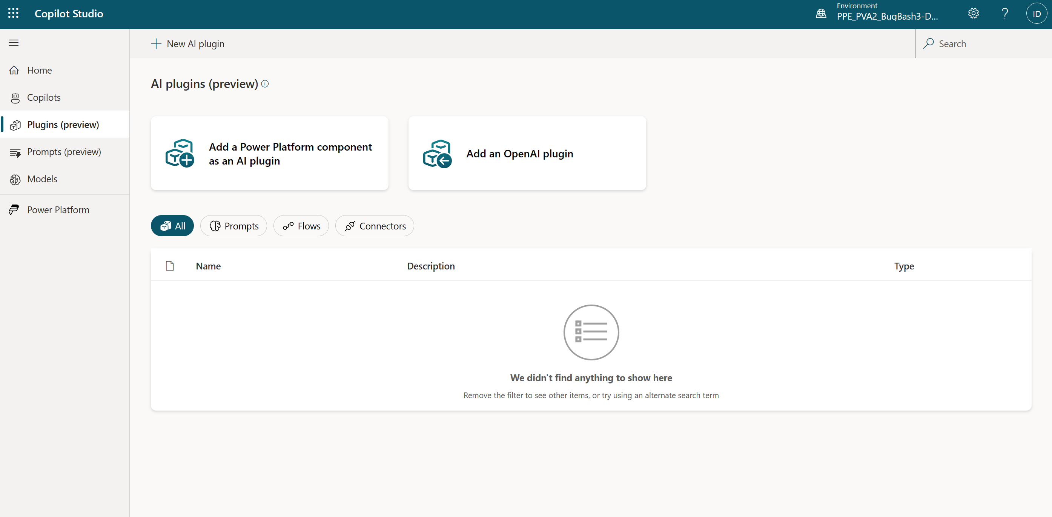
Task: Sort by Description column header
Action: pos(431,266)
